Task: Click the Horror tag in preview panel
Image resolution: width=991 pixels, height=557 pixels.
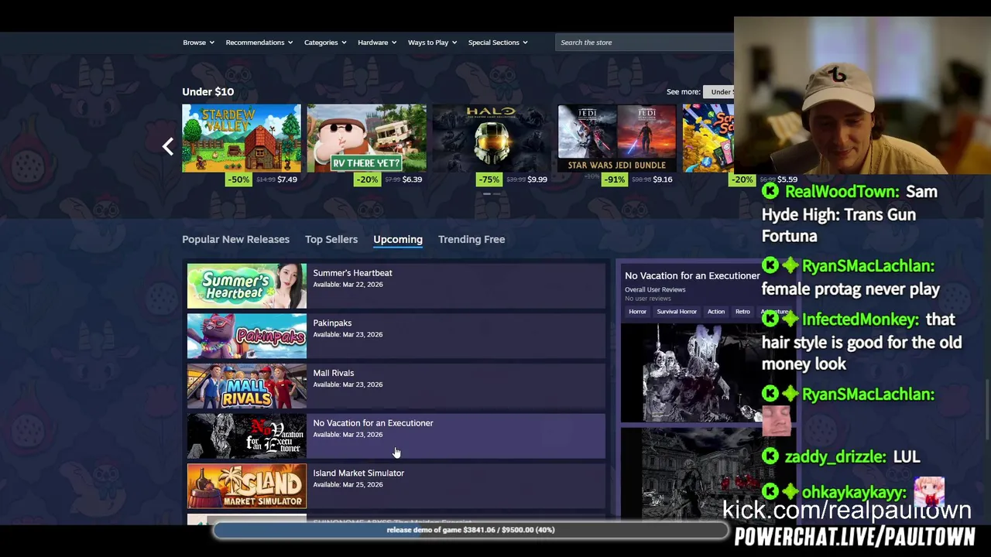Action: [x=637, y=312]
